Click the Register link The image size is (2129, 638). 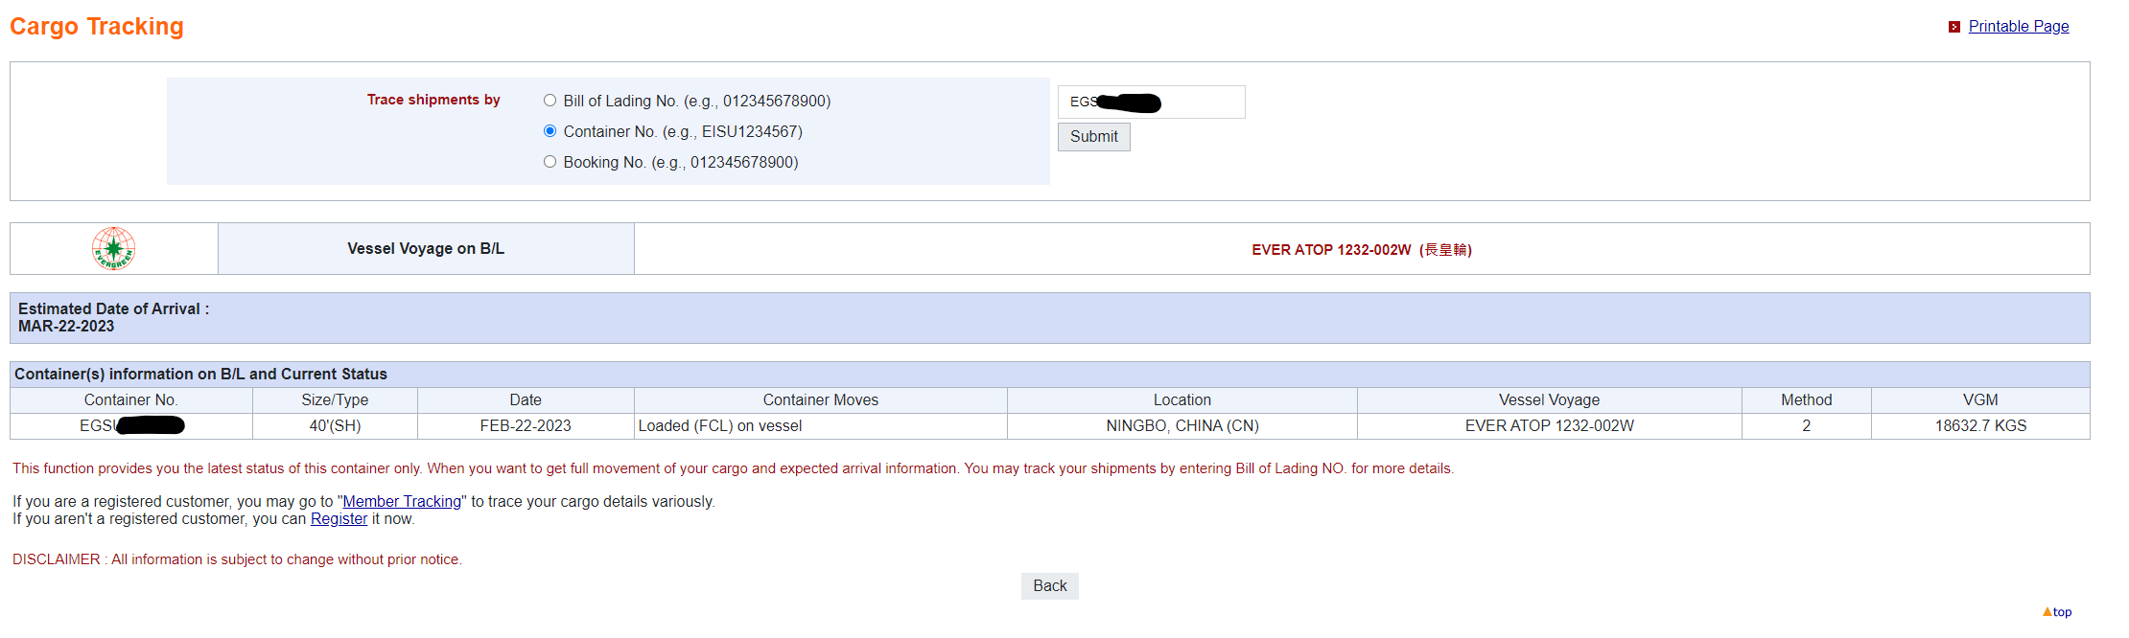point(339,519)
